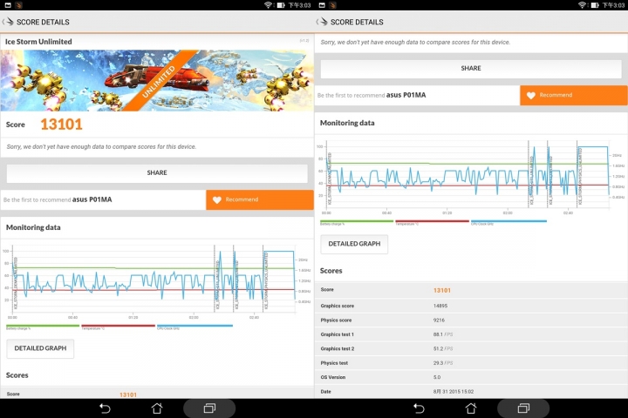Tap 'asus P01MA' device name in right screen
The height and width of the screenshot is (418, 628).
(406, 95)
